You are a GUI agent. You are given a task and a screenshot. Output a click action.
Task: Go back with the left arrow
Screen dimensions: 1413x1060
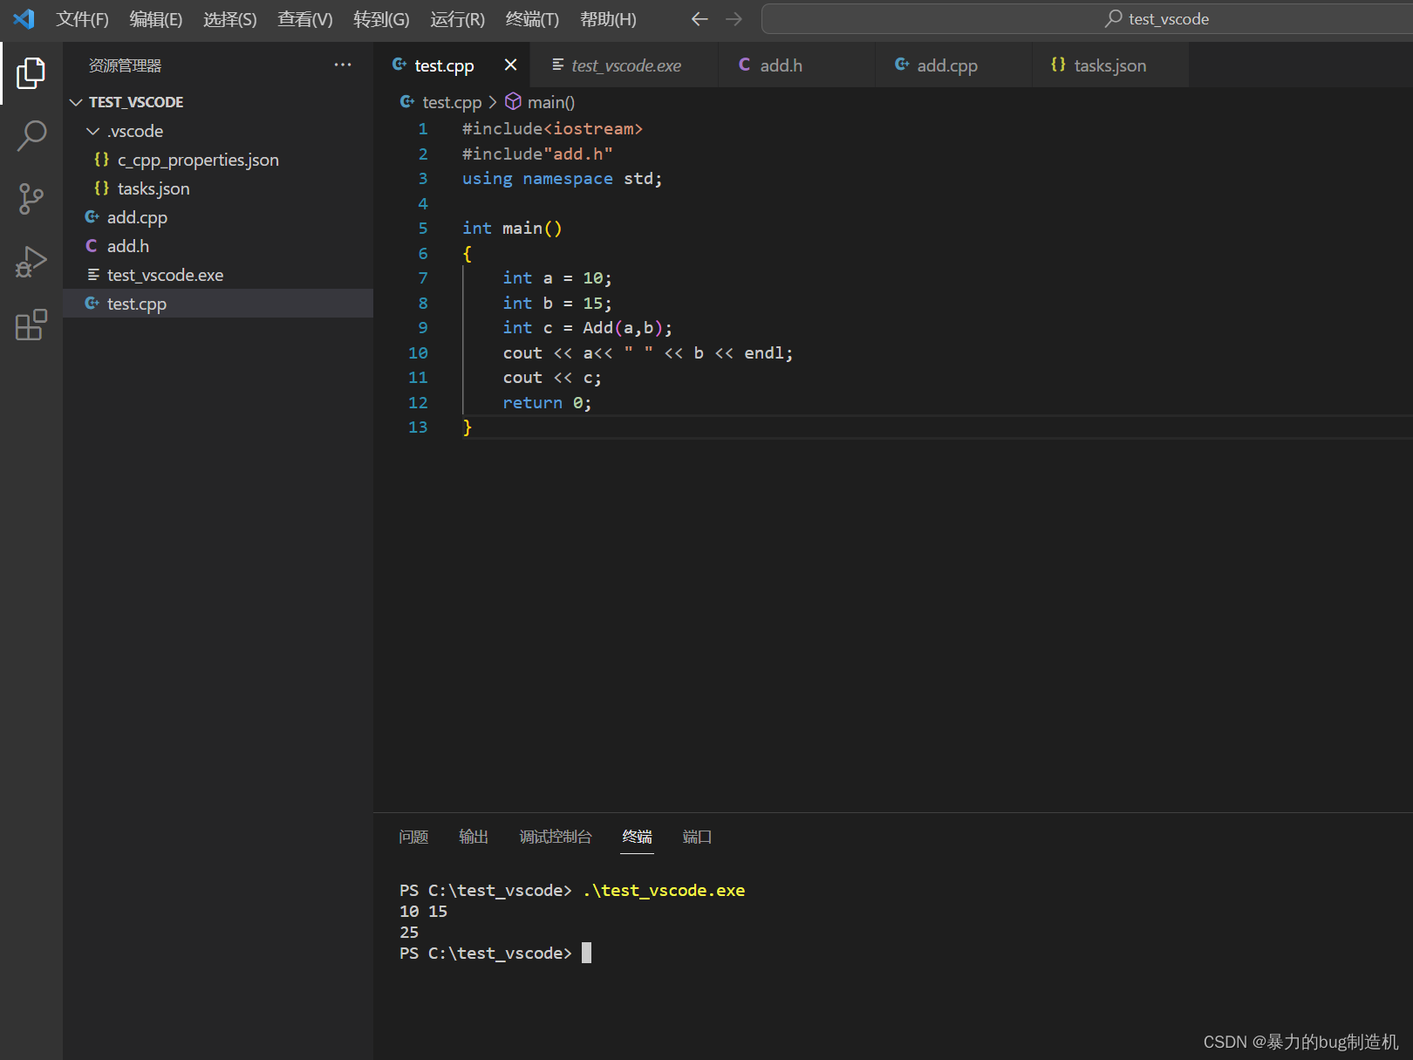point(700,18)
